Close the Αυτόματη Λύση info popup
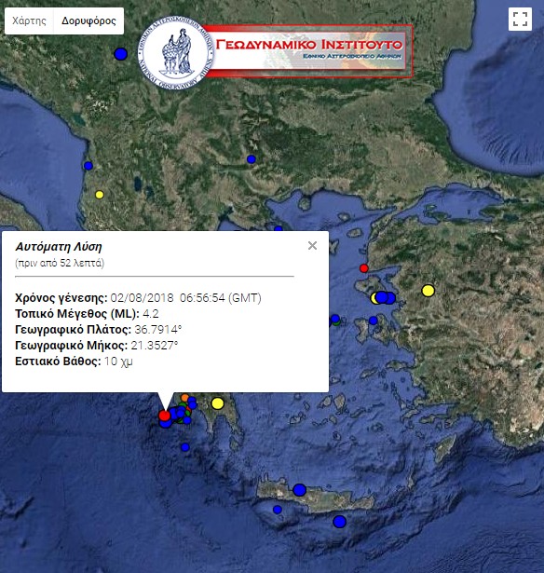 click(312, 246)
